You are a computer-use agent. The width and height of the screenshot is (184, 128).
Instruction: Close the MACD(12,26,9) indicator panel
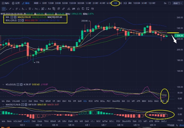pyautogui.click(x=26, y=105)
